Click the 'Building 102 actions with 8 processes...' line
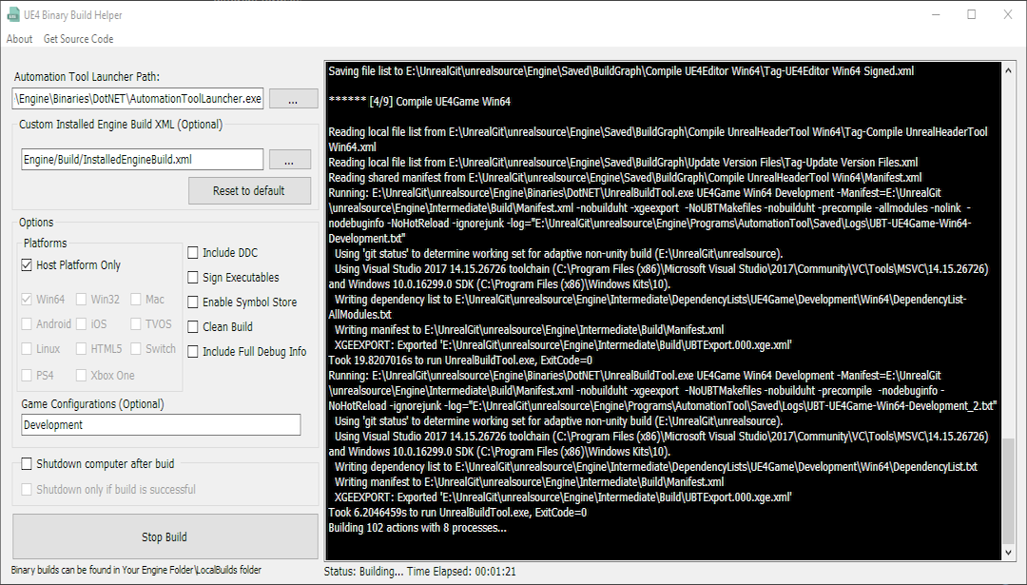This screenshot has height=585, width=1027. (417, 528)
